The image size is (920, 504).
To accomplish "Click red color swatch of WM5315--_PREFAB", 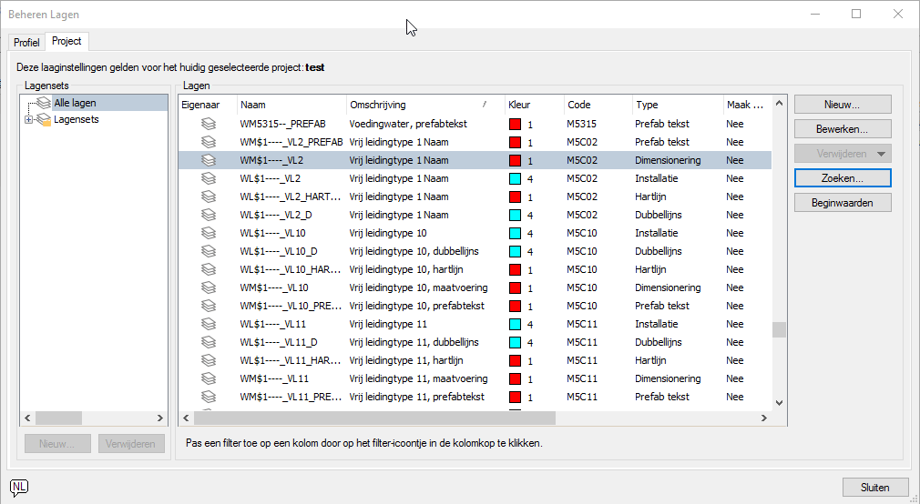I will pos(515,125).
